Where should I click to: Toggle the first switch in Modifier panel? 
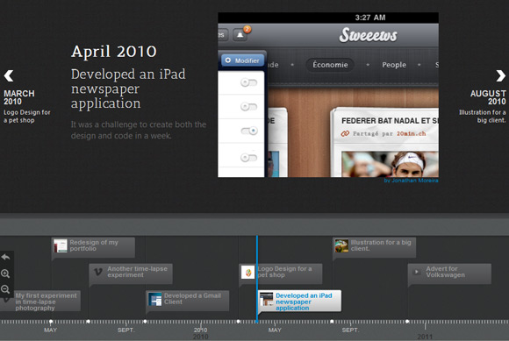[248, 82]
